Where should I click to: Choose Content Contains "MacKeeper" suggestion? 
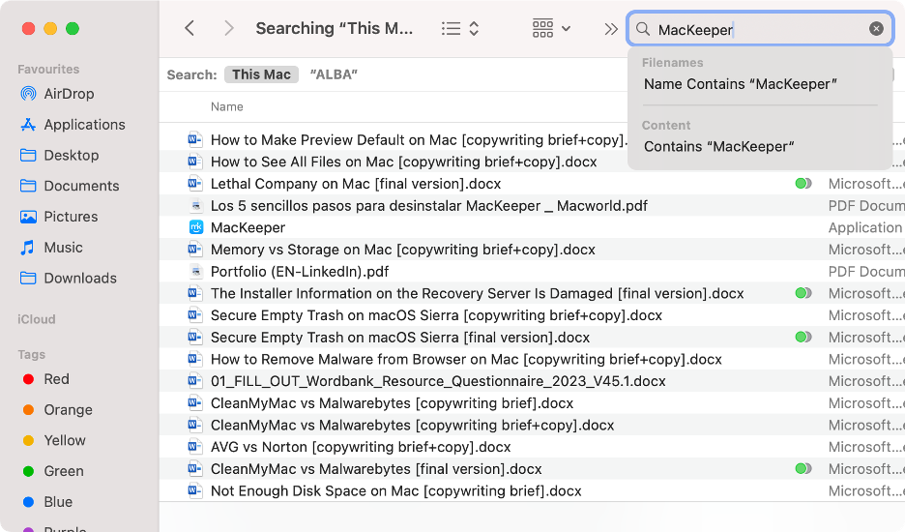pyautogui.click(x=718, y=147)
